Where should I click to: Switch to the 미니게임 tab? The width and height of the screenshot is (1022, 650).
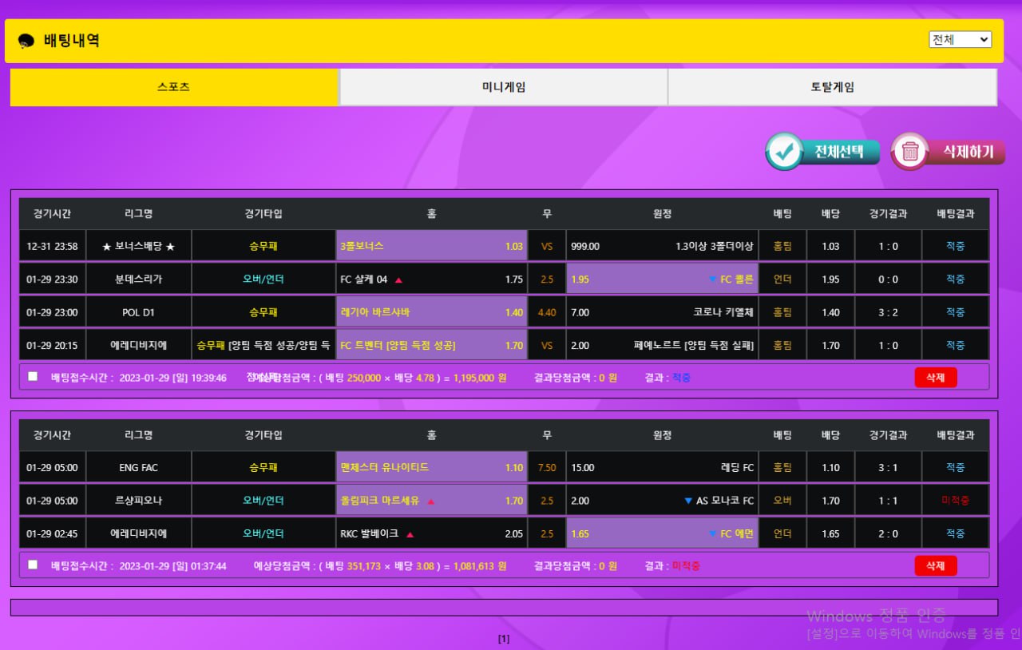[x=504, y=87]
